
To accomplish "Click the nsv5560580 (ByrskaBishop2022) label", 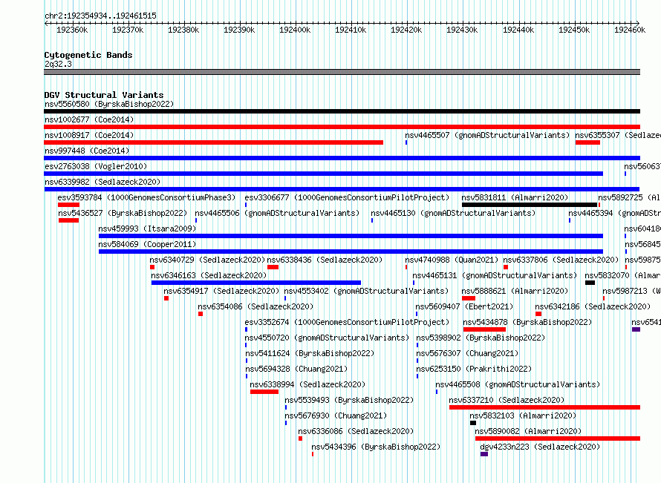I will click(109, 104).
